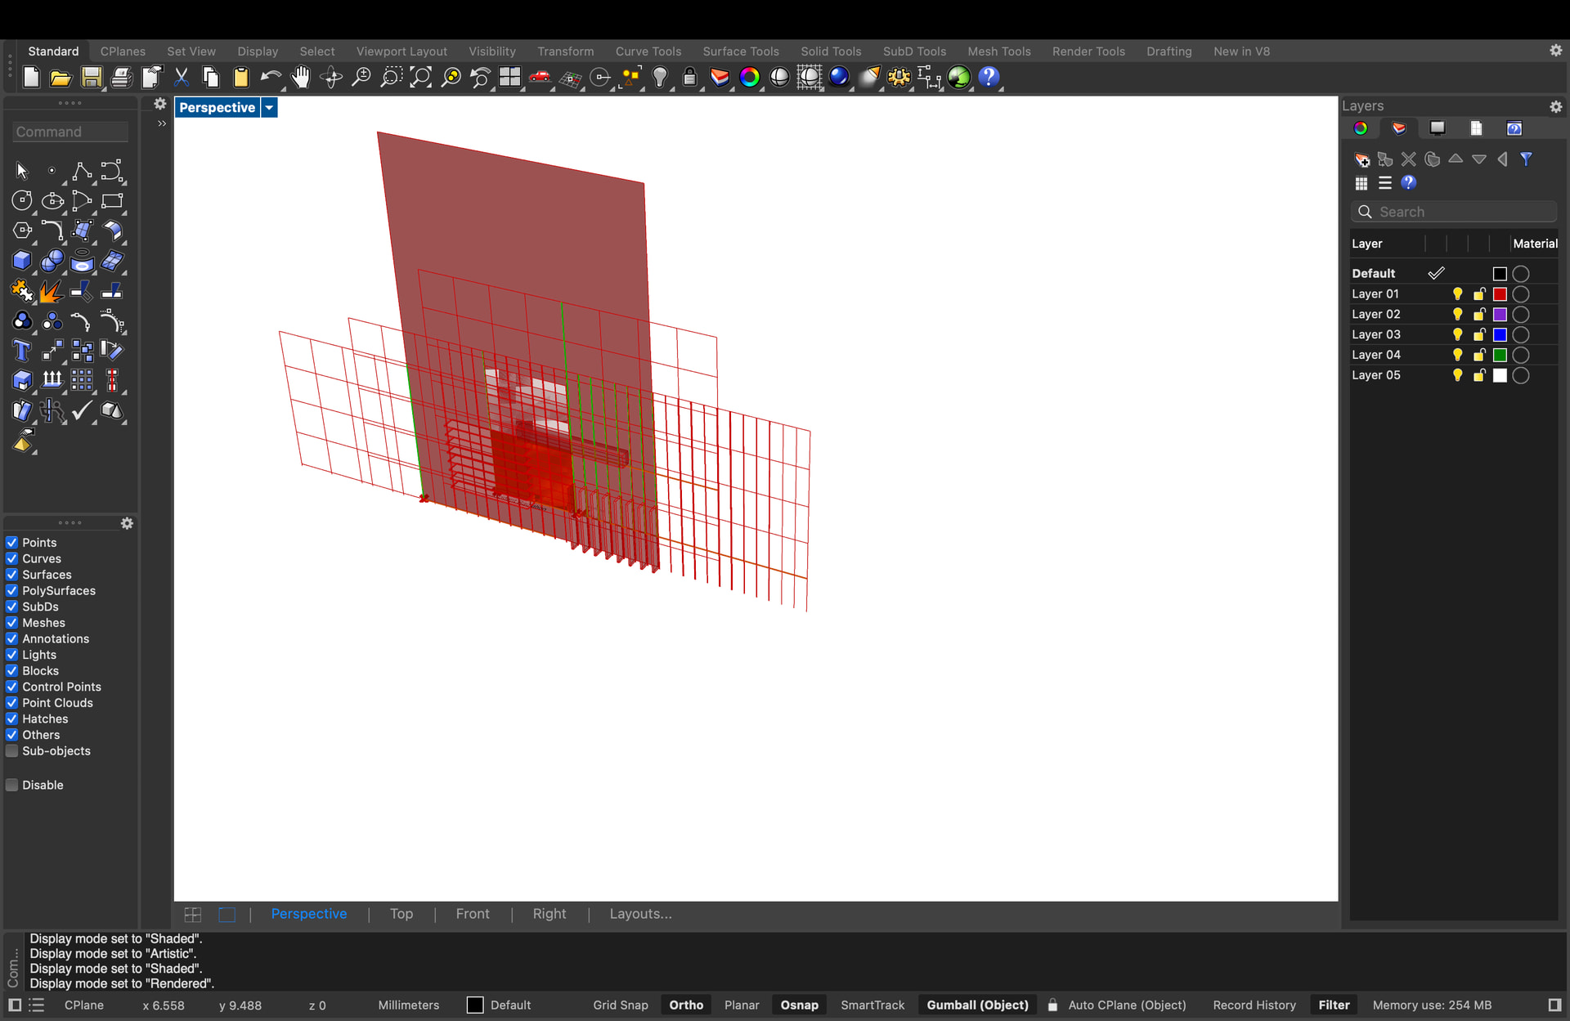Click the delete layer X icon

(1408, 159)
